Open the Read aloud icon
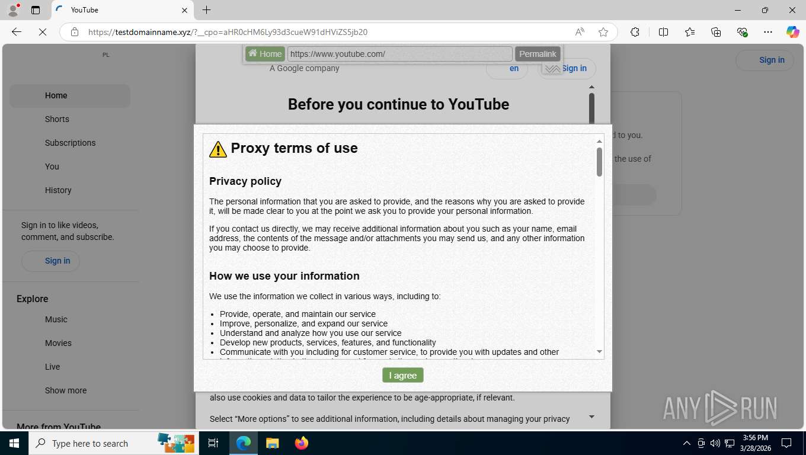Image resolution: width=806 pixels, height=455 pixels. (580, 32)
